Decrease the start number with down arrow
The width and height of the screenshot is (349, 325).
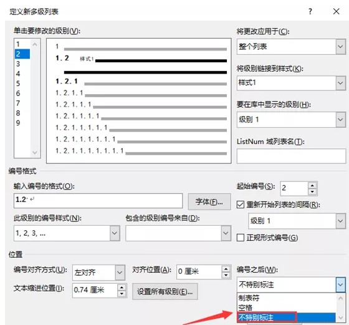tap(312, 192)
